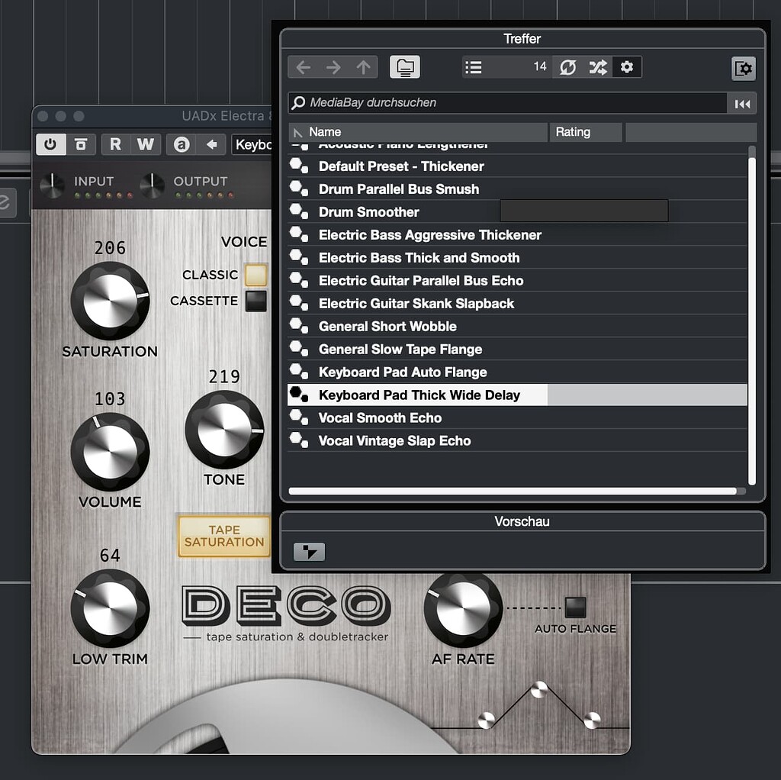Click the refresh icon next to the result count
781x780 pixels.
point(567,67)
